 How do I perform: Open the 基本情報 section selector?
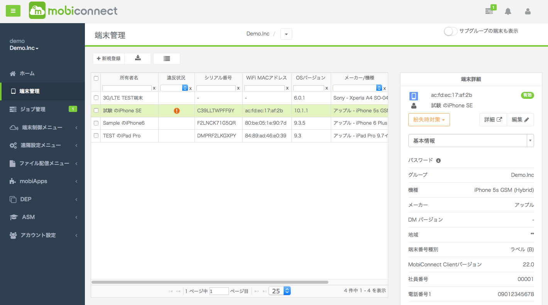(471, 141)
